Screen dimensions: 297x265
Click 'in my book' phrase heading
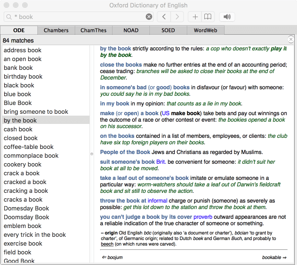(114, 104)
